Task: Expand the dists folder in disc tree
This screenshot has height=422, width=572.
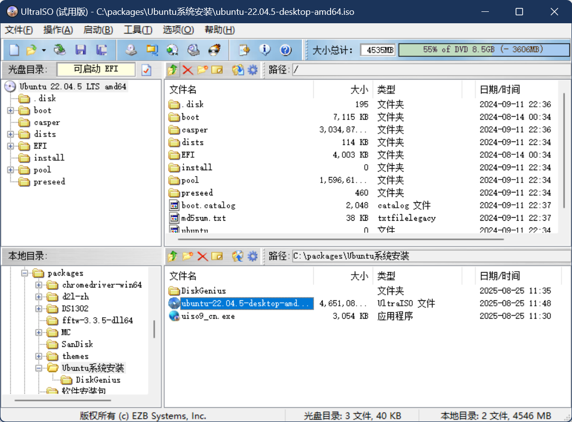Action: tap(10, 134)
